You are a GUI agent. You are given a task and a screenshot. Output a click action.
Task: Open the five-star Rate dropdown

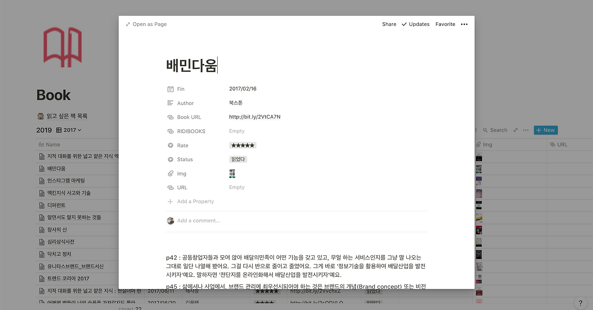(243, 146)
